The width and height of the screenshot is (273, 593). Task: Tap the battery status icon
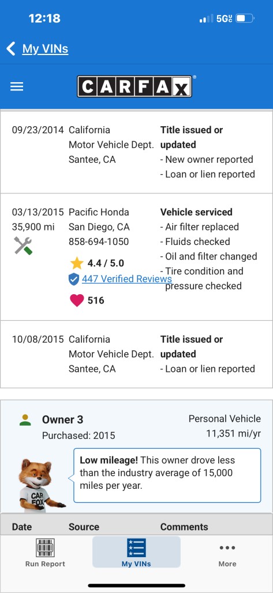pyautogui.click(x=245, y=18)
